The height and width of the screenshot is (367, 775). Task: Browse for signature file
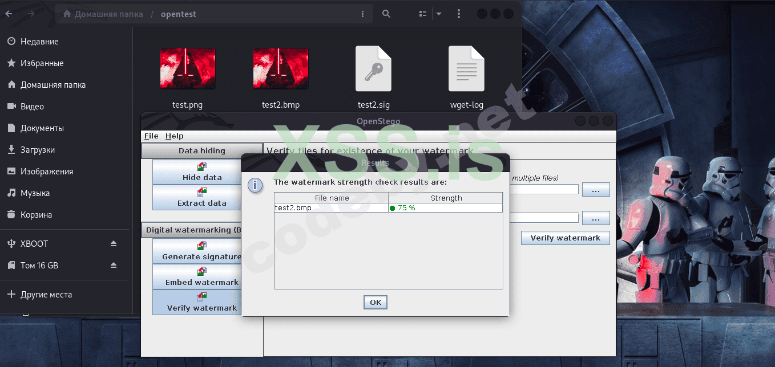click(596, 218)
